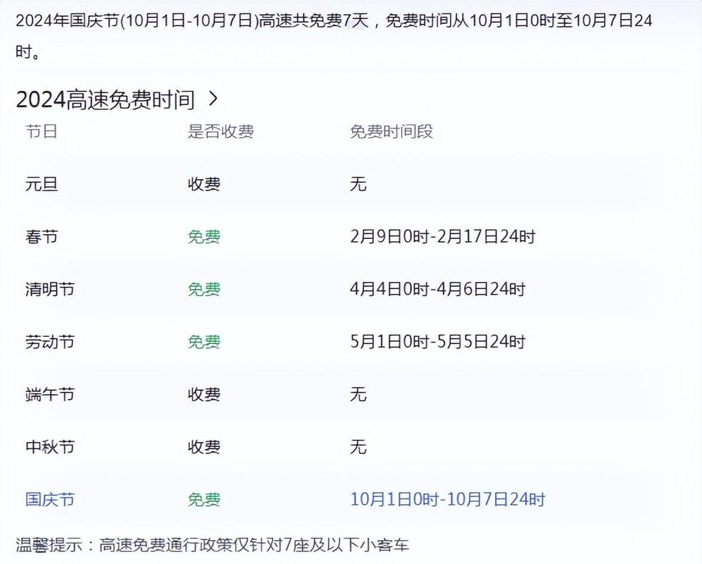Select the blue 10月1日0时-10月7日24时 time range
Screen dimensions: 702x564
447,500
